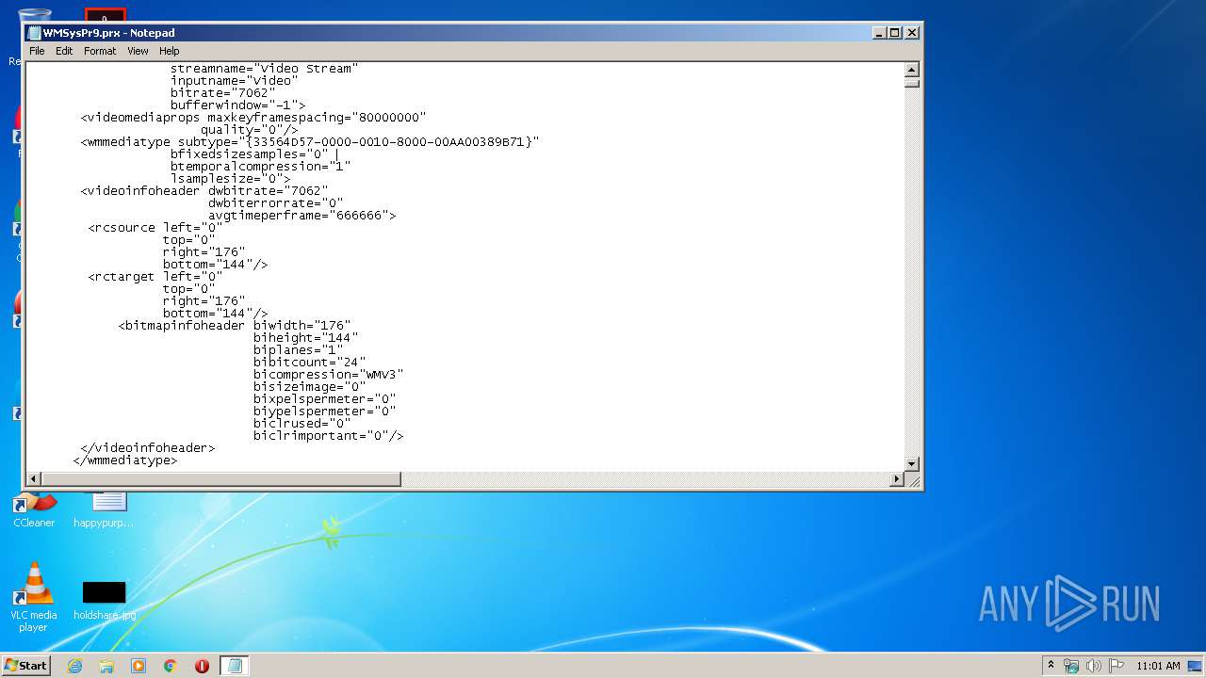
Task: Open the Start menu
Action: pos(25,666)
